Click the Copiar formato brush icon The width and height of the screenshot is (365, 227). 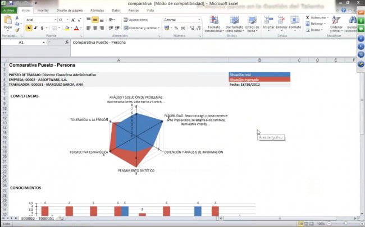17,30
